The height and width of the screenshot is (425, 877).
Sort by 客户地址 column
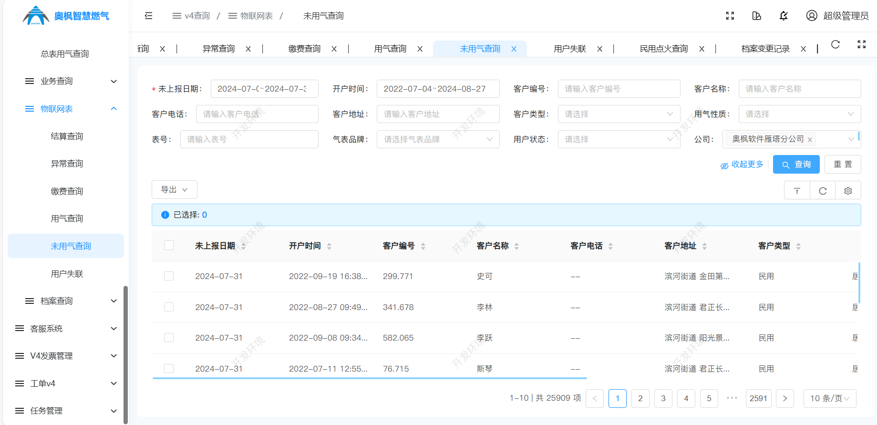[704, 246]
